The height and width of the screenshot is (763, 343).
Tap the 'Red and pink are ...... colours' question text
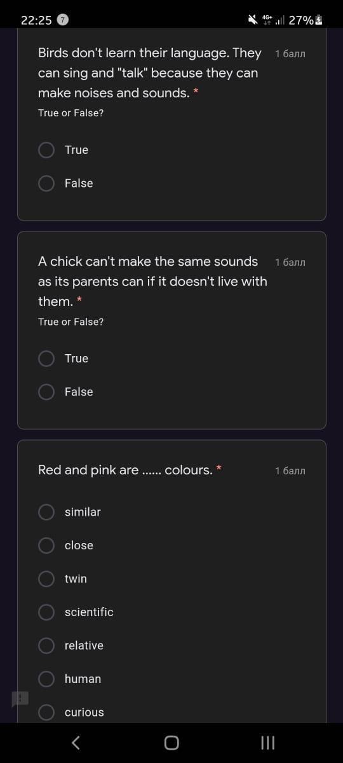[x=125, y=471]
